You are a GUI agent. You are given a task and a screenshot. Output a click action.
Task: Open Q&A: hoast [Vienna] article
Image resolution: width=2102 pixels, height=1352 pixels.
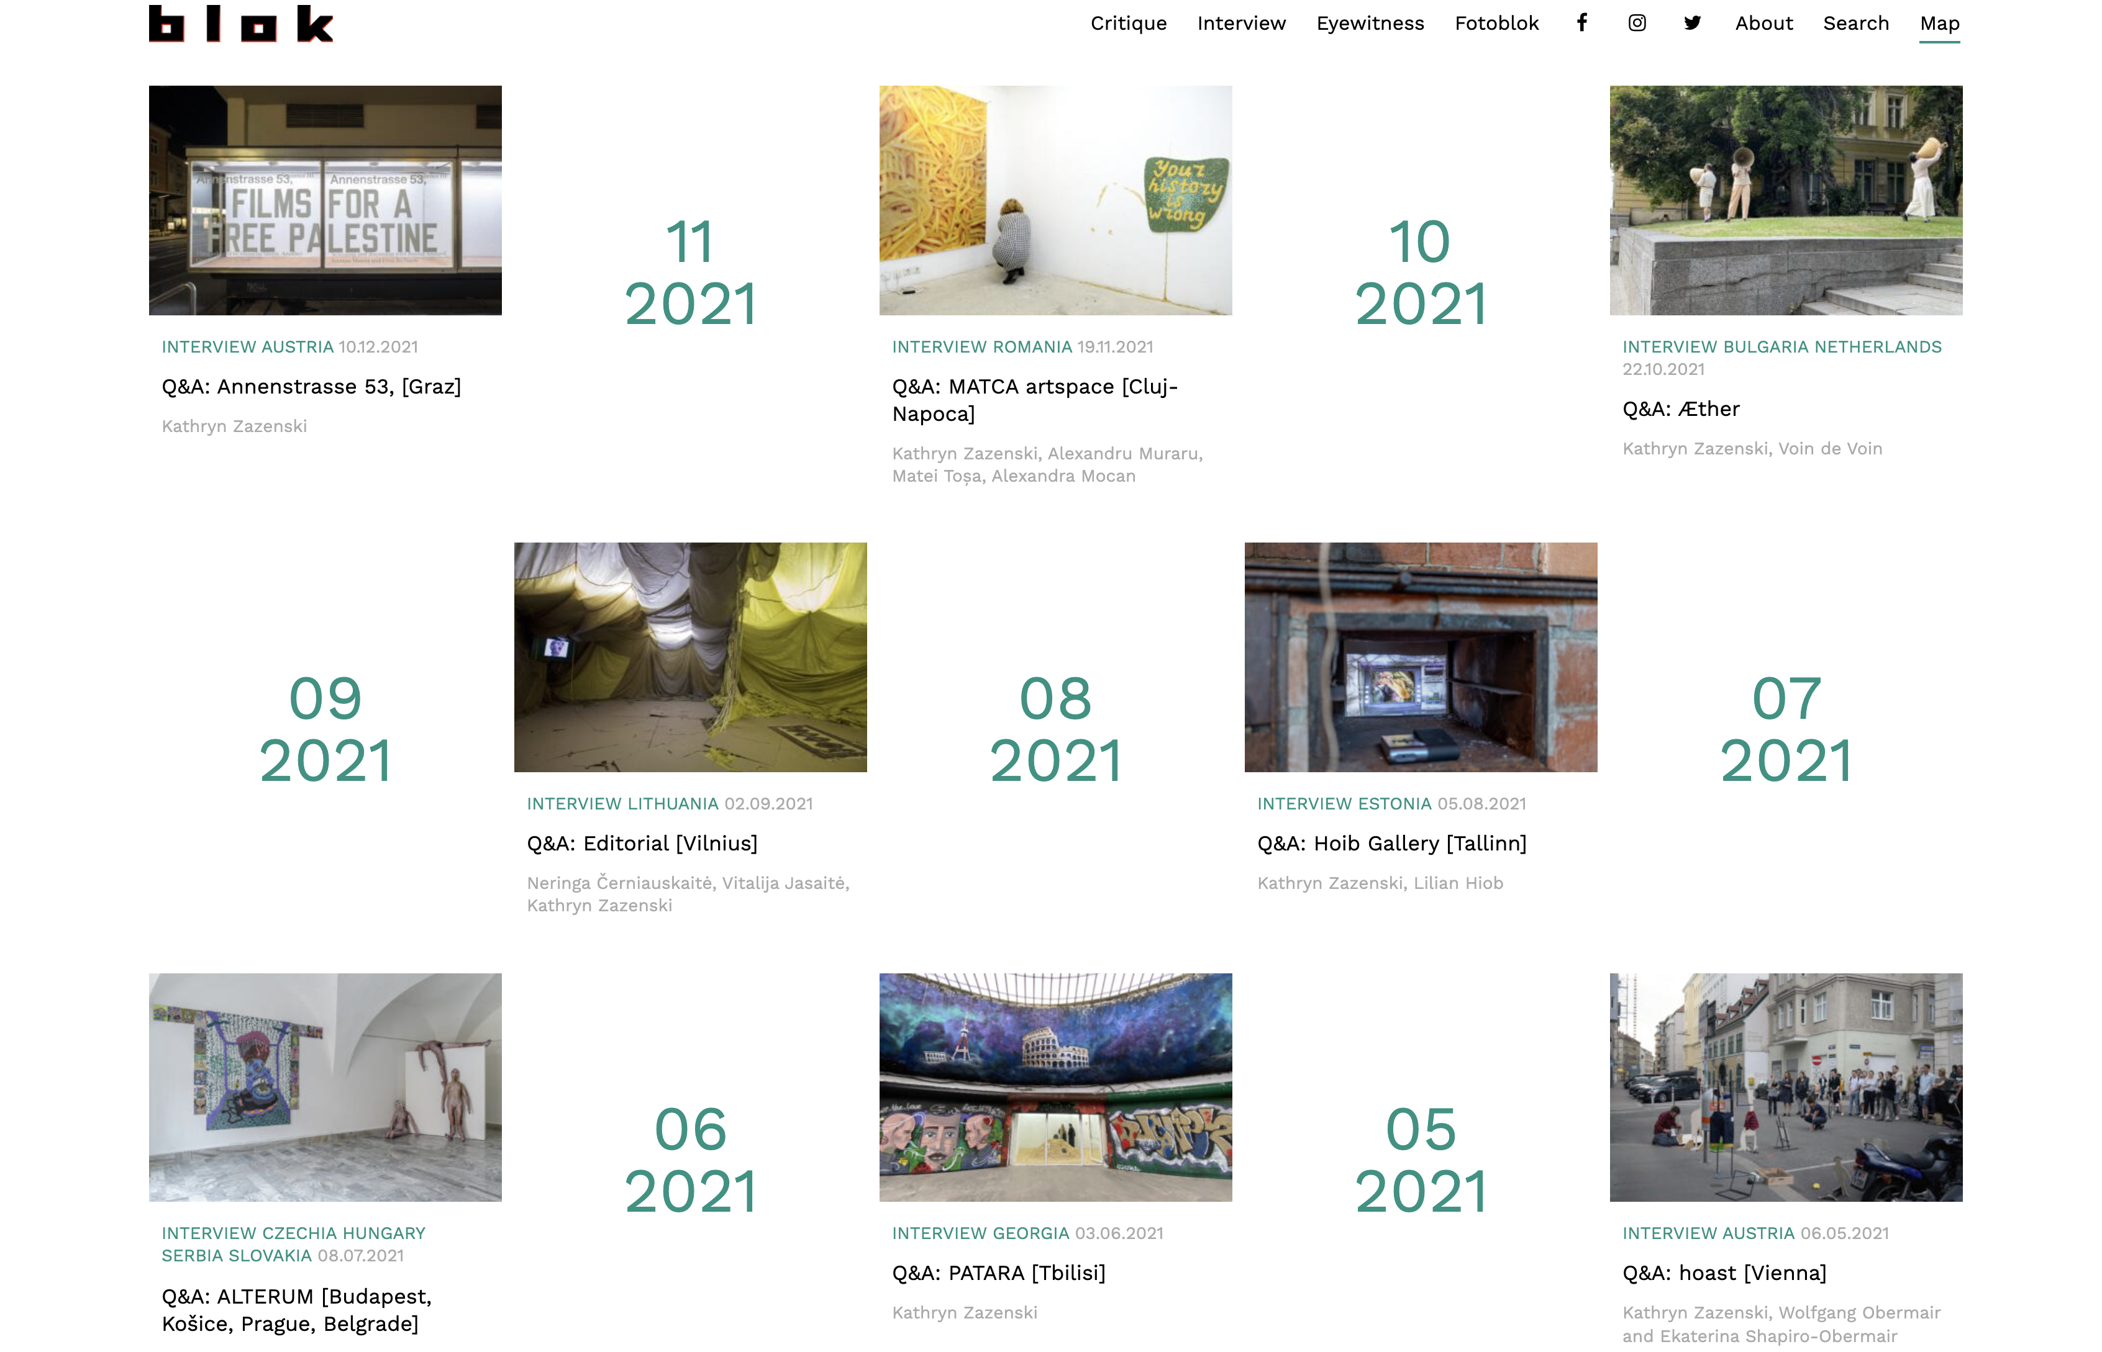(1724, 1273)
